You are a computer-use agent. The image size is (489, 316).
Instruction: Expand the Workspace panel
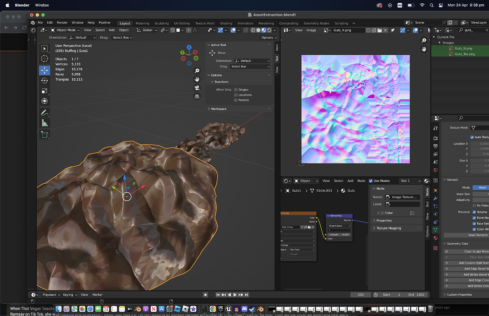(218, 109)
